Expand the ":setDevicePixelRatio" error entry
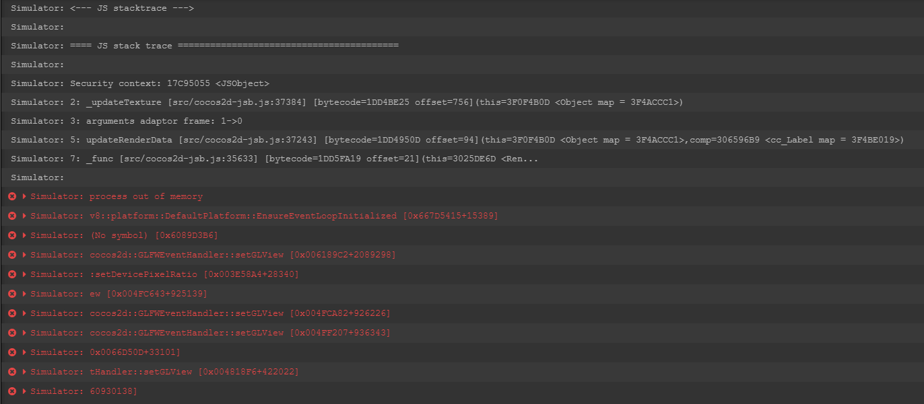924x404 pixels. 25,274
